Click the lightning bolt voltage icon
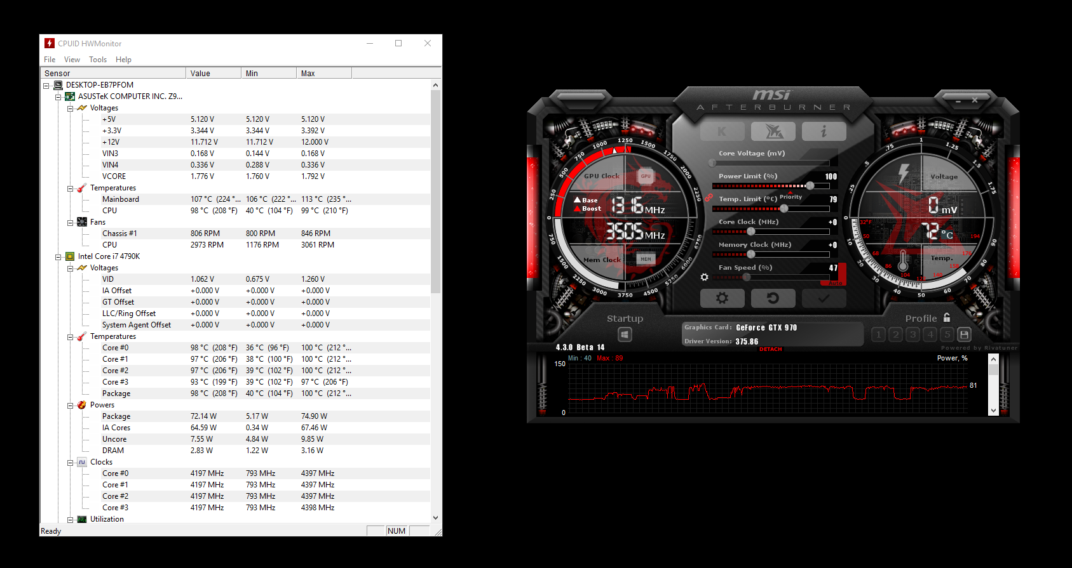This screenshot has height=568, width=1072. (x=904, y=173)
